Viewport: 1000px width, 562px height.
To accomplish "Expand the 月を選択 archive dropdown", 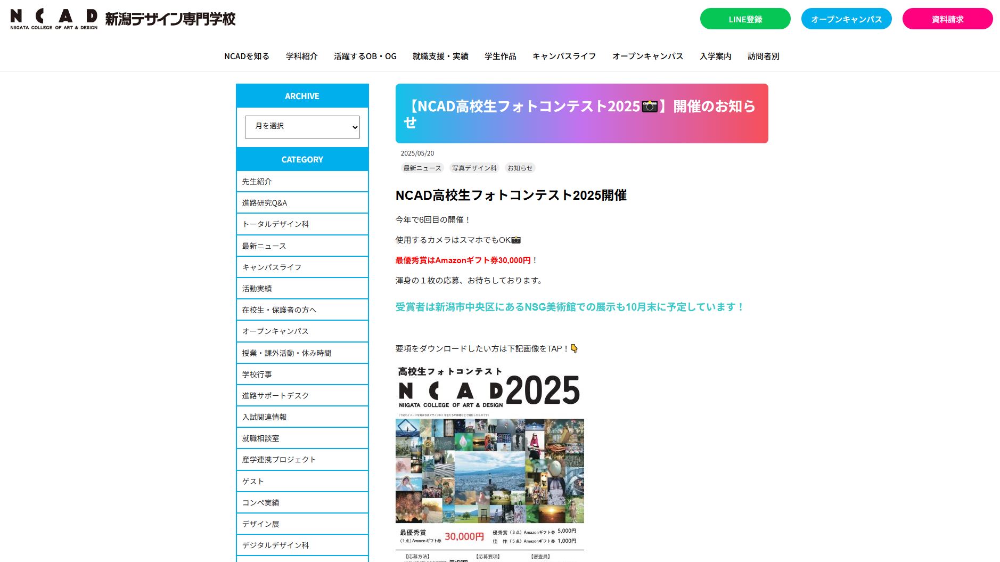I will 302,127.
